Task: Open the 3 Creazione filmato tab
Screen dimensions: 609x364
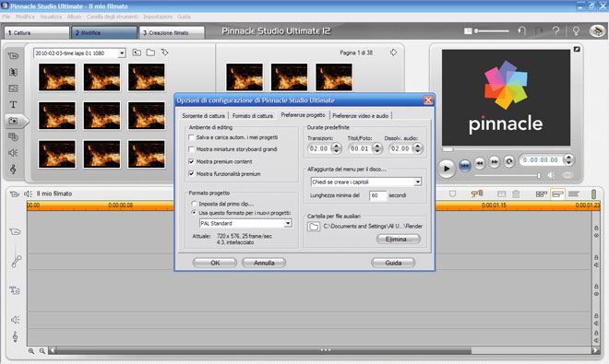Action: [x=172, y=32]
